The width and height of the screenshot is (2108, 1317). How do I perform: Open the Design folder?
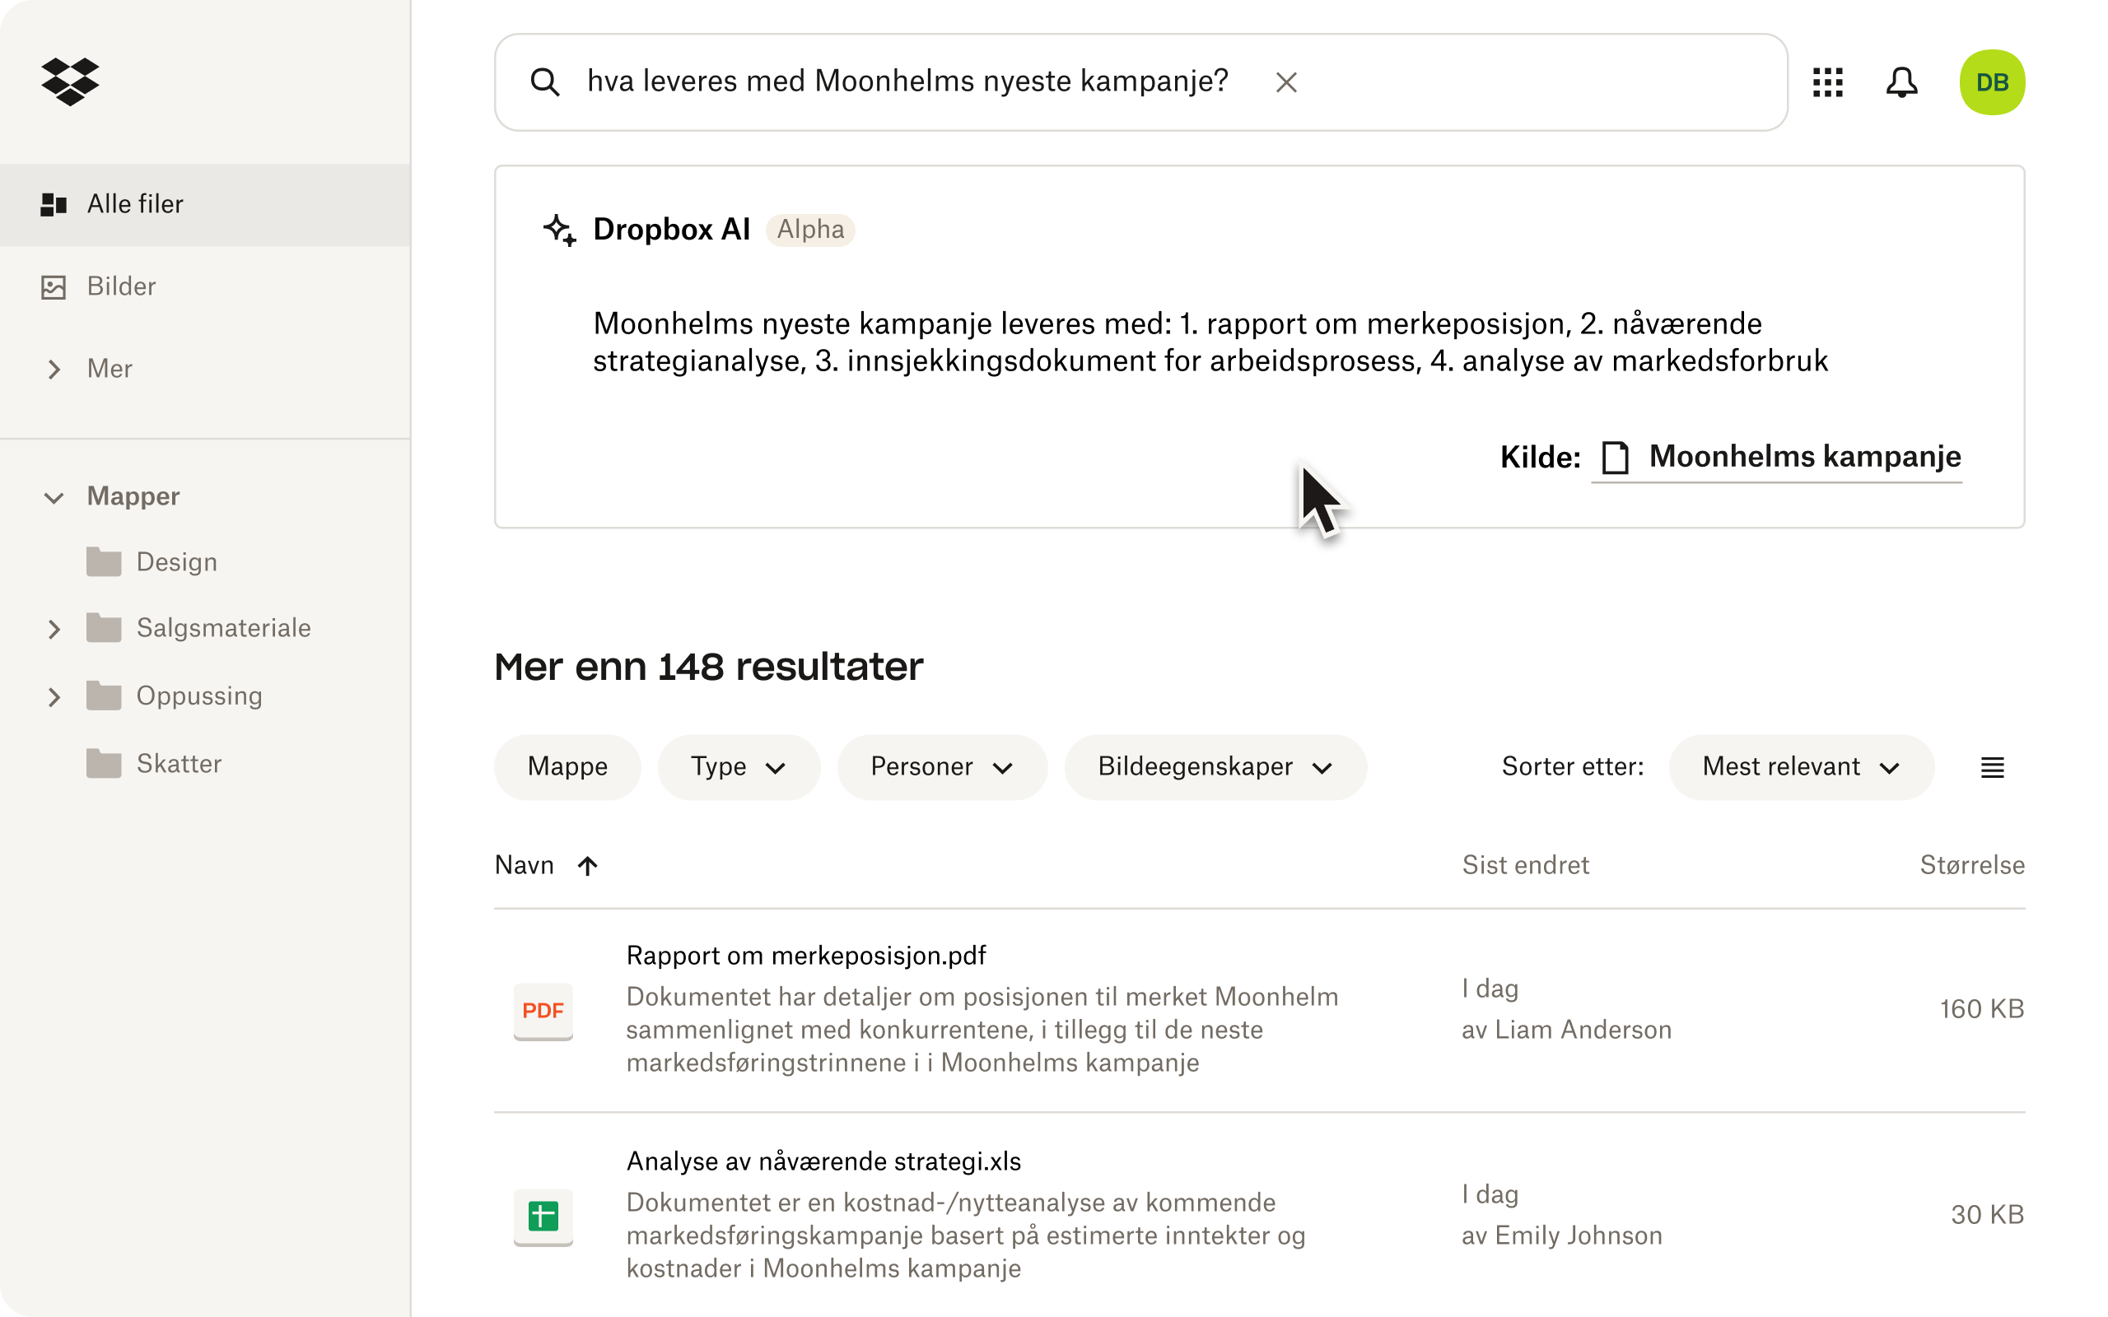click(x=177, y=562)
